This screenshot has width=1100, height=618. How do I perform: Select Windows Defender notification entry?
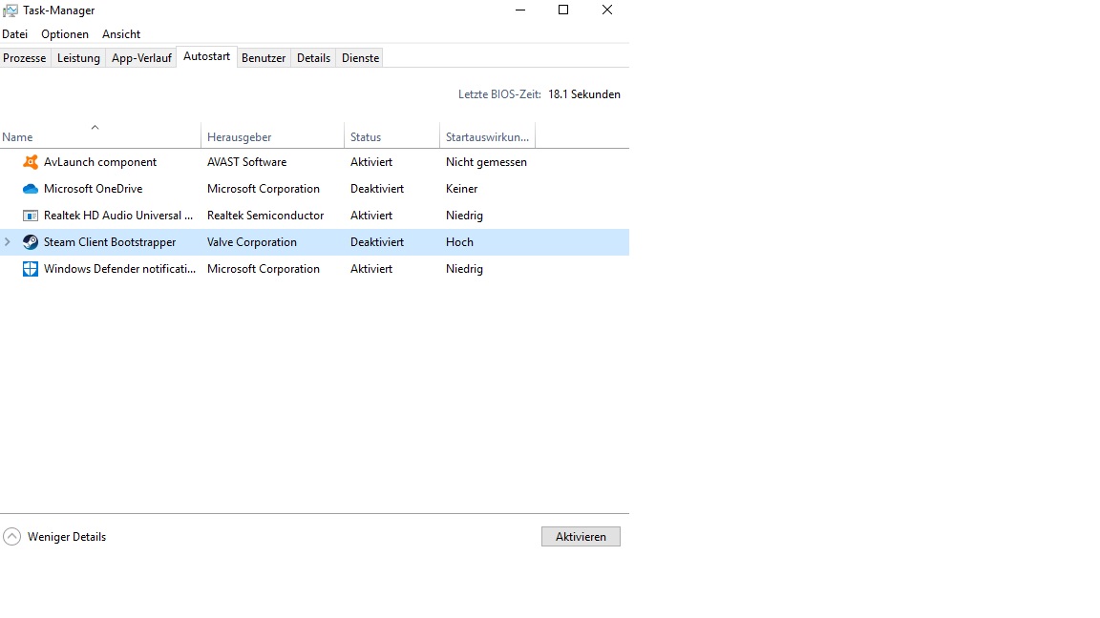(x=120, y=269)
